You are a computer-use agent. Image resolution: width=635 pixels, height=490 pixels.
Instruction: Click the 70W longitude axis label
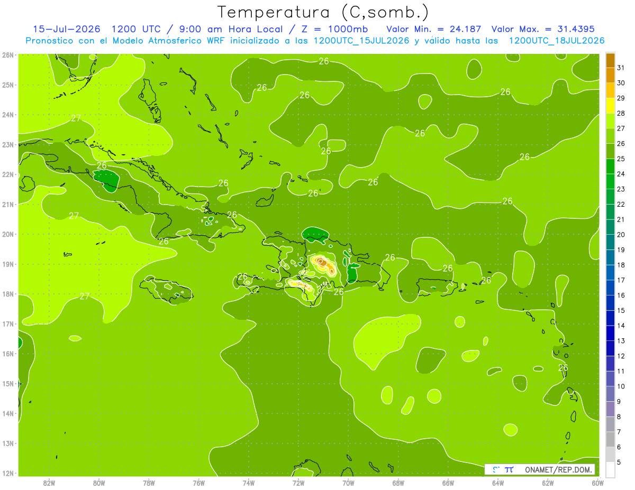pos(348,483)
